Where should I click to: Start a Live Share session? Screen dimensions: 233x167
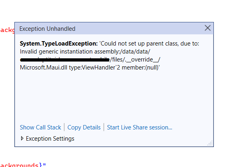coord(140,127)
